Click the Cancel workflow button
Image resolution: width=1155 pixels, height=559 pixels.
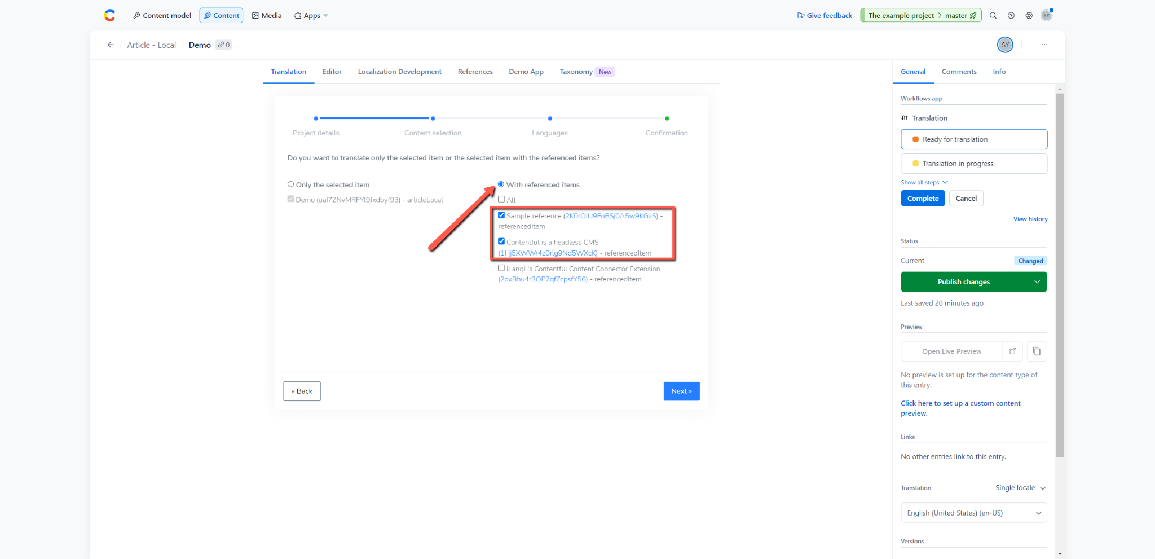tap(966, 199)
